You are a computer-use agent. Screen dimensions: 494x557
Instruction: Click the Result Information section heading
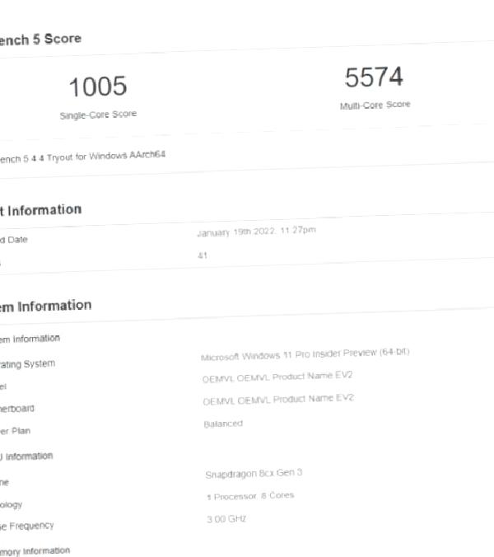43,210
